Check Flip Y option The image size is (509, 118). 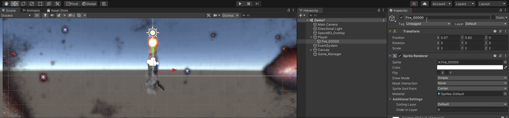(447, 73)
